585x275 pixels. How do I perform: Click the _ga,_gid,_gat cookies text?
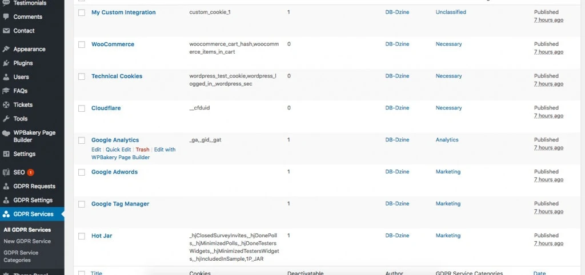point(206,140)
